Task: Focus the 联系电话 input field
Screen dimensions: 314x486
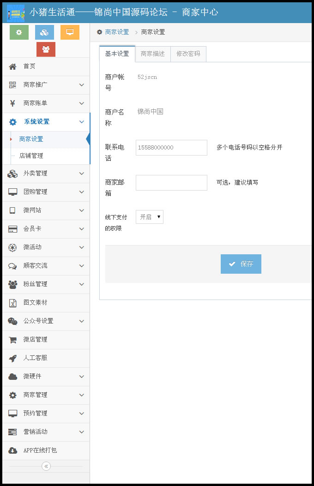Action: pyautogui.click(x=171, y=148)
